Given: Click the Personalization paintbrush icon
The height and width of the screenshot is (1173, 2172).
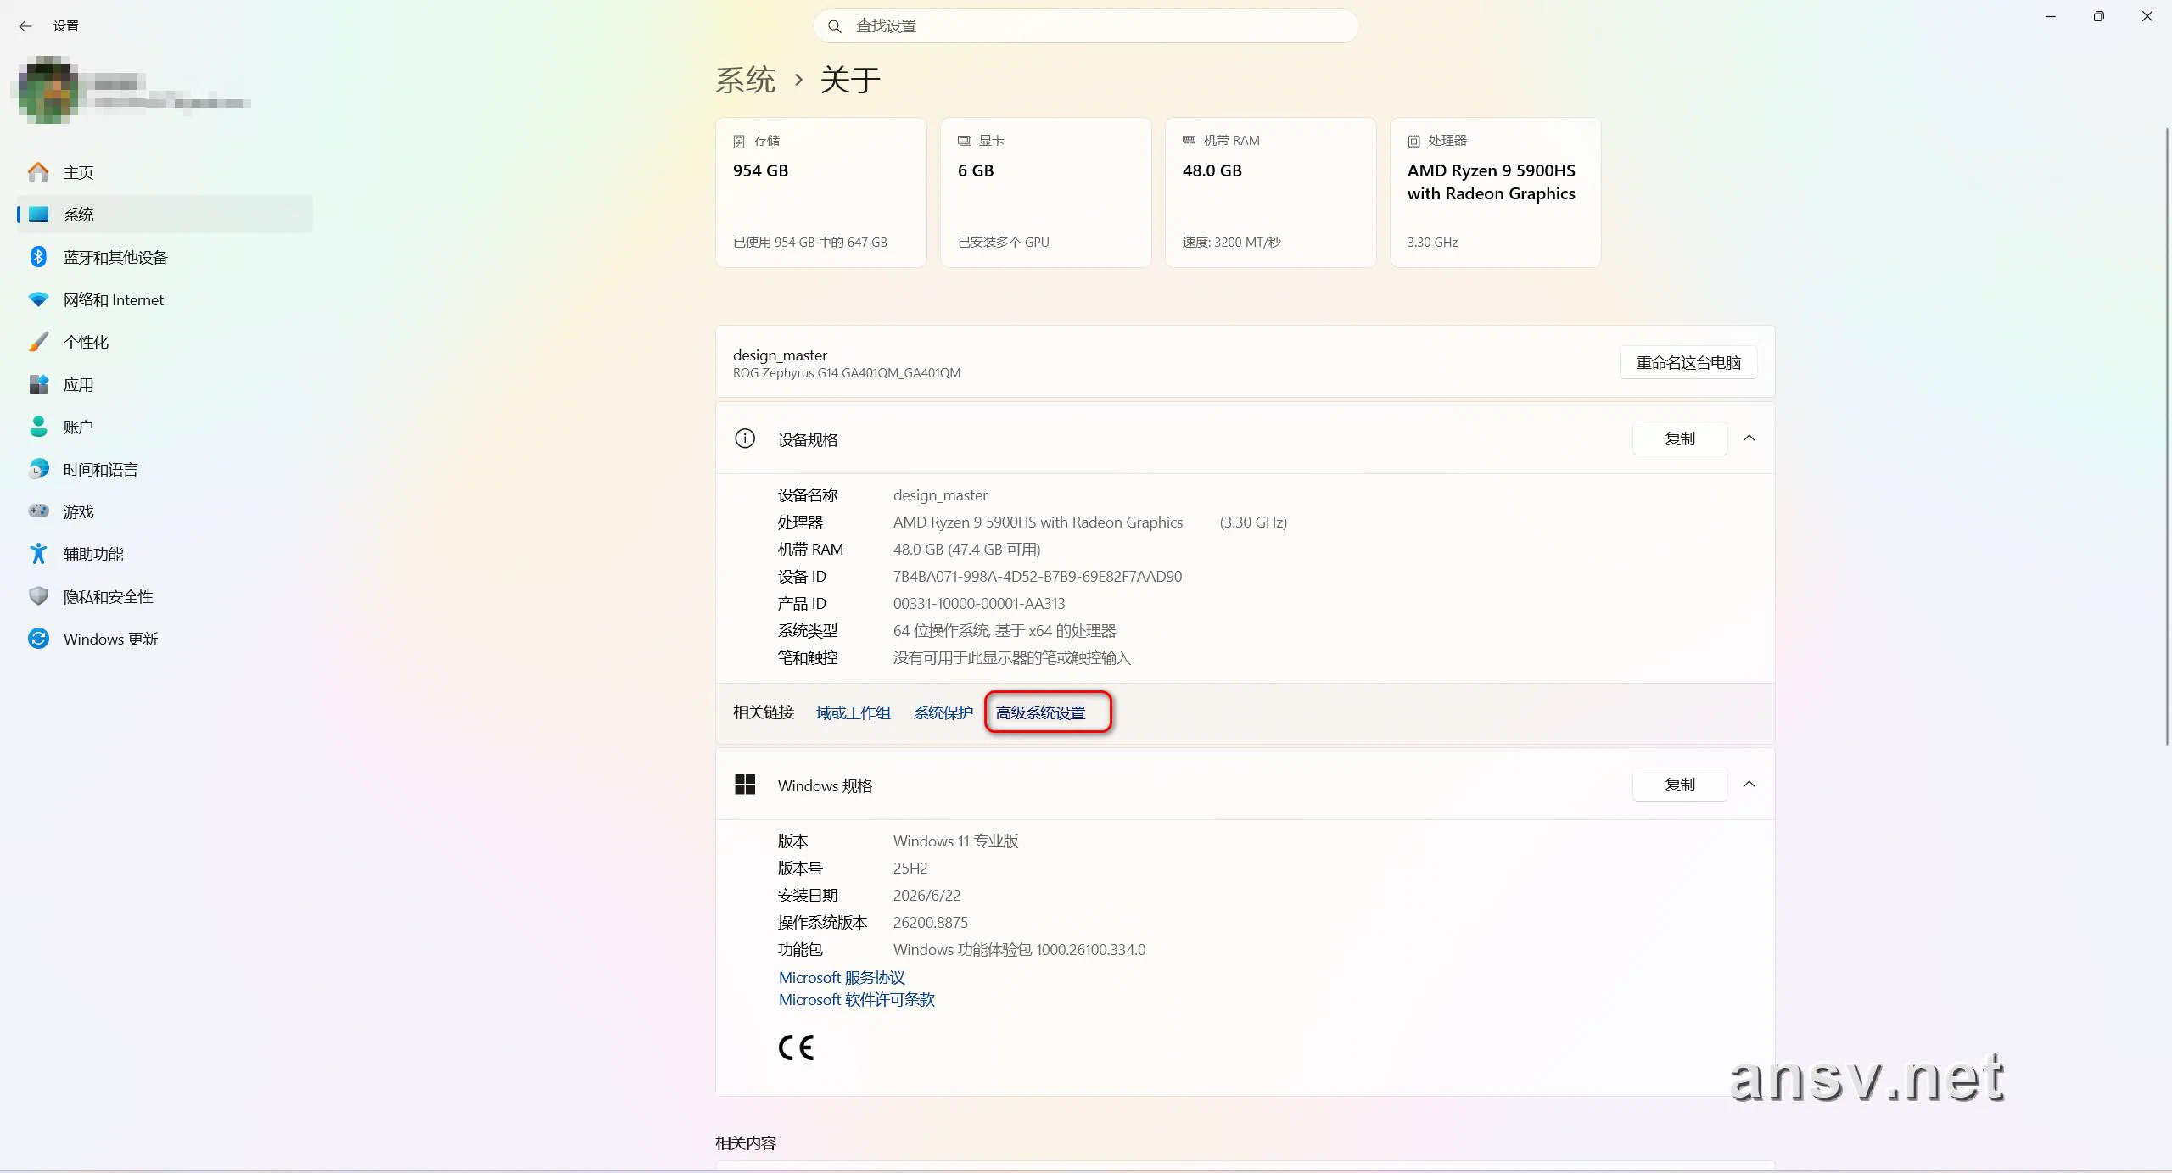Looking at the screenshot, I should [38, 342].
